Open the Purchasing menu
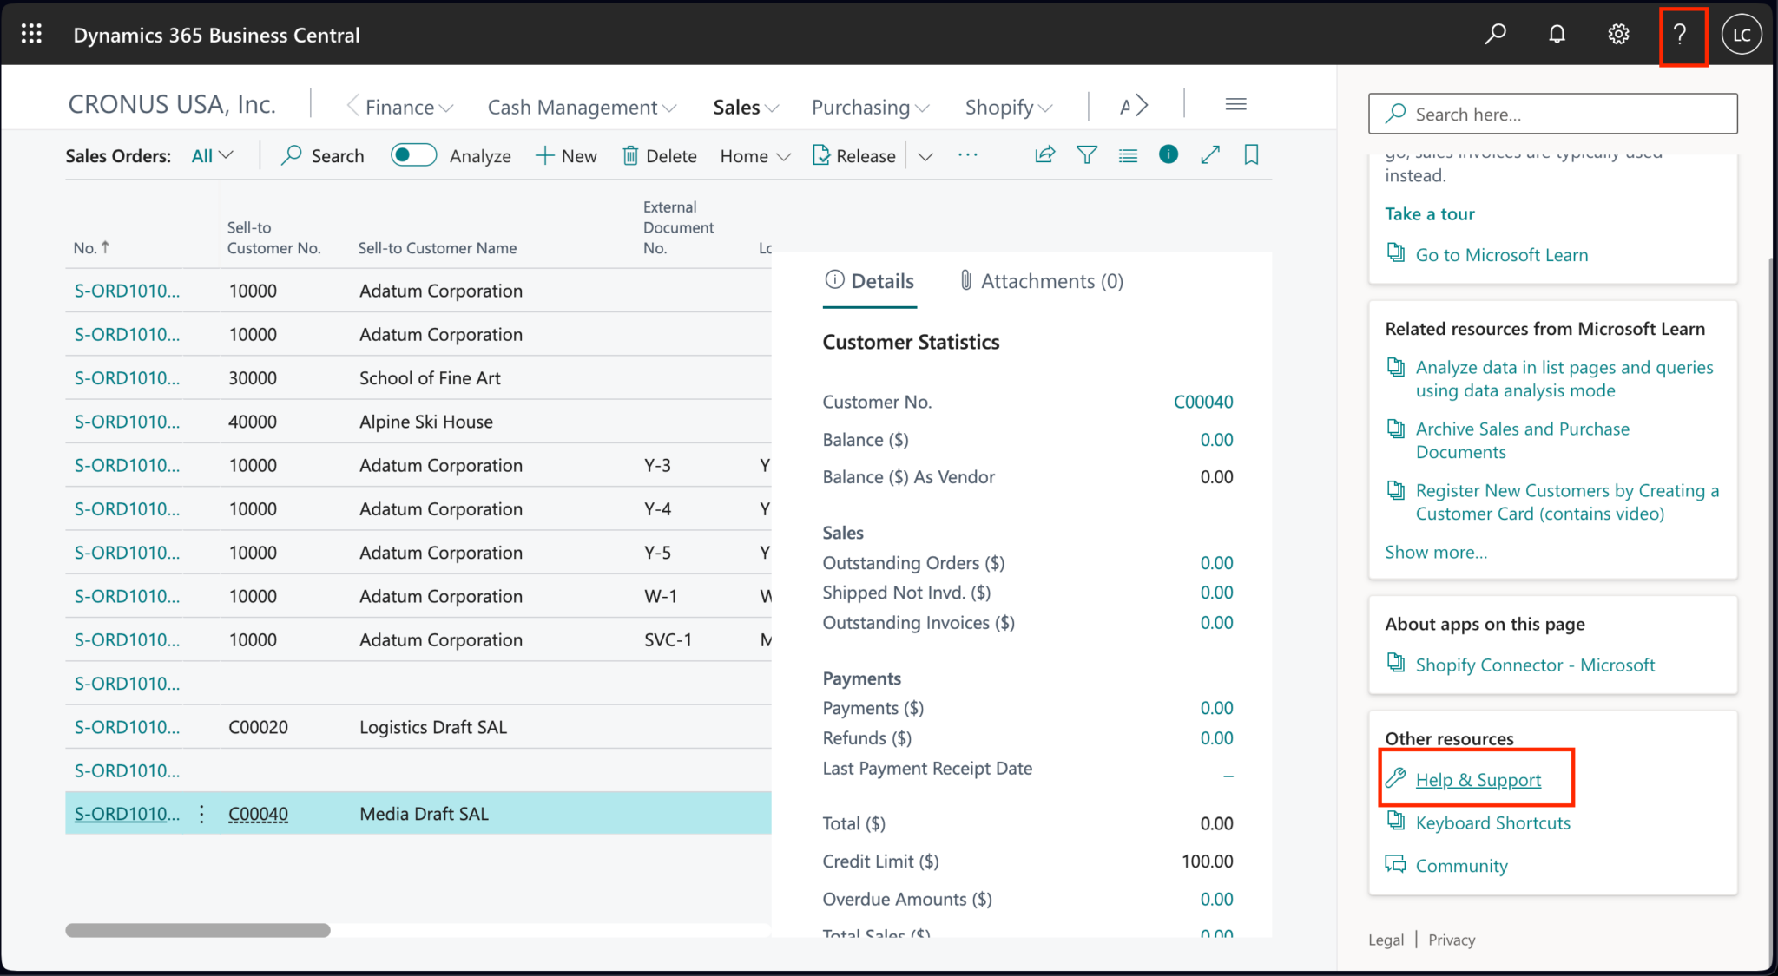Viewport: 1778px width, 976px height. 869,107
